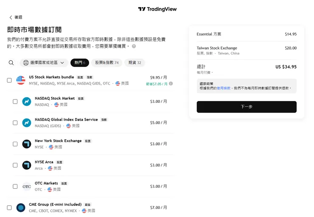
Task: Click the $9.95 / 月 bundle price
Action: [158, 77]
